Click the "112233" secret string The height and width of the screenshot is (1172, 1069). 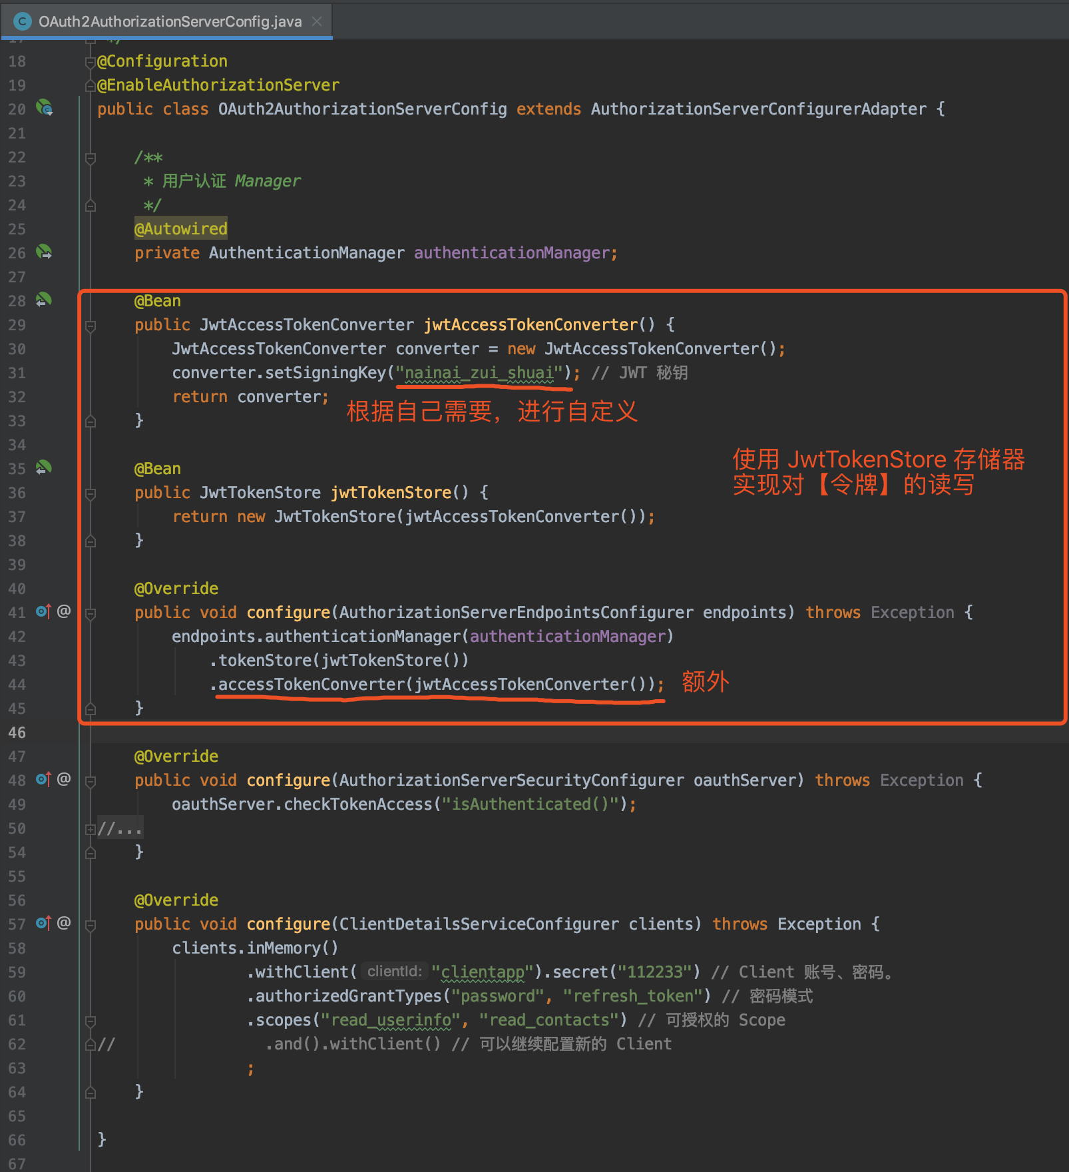click(x=655, y=972)
